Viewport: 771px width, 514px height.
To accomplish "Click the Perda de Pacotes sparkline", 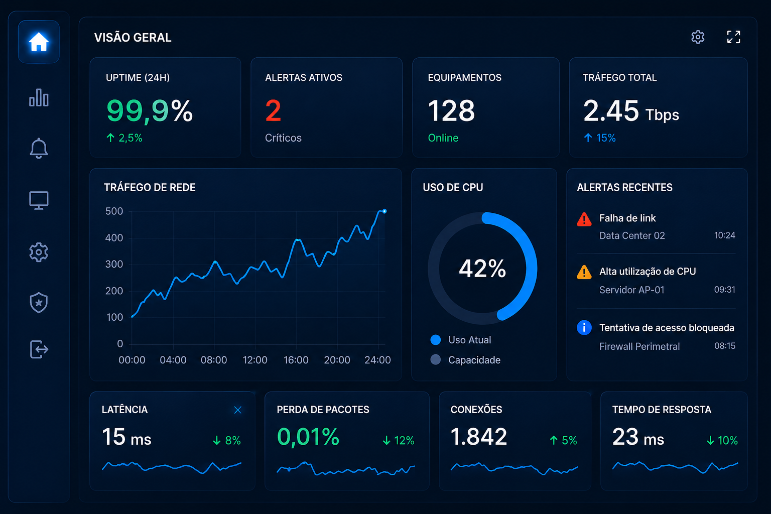I will [x=346, y=469].
